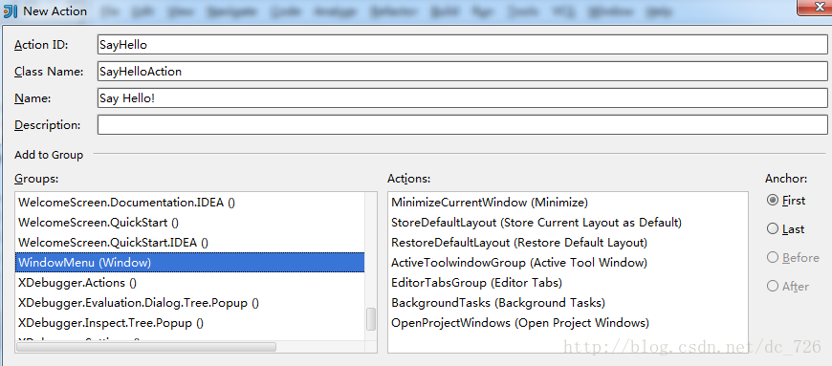Click the IntelliJ icon in the title bar
The height and width of the screenshot is (366, 832).
11,11
